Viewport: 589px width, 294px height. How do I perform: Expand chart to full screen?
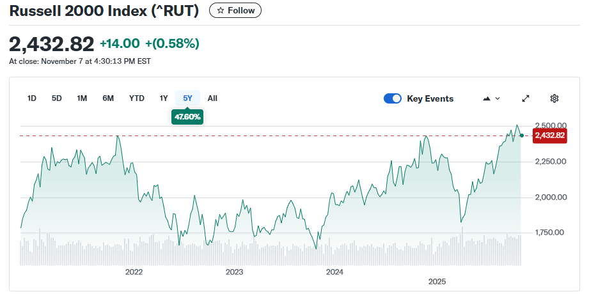[x=526, y=98]
